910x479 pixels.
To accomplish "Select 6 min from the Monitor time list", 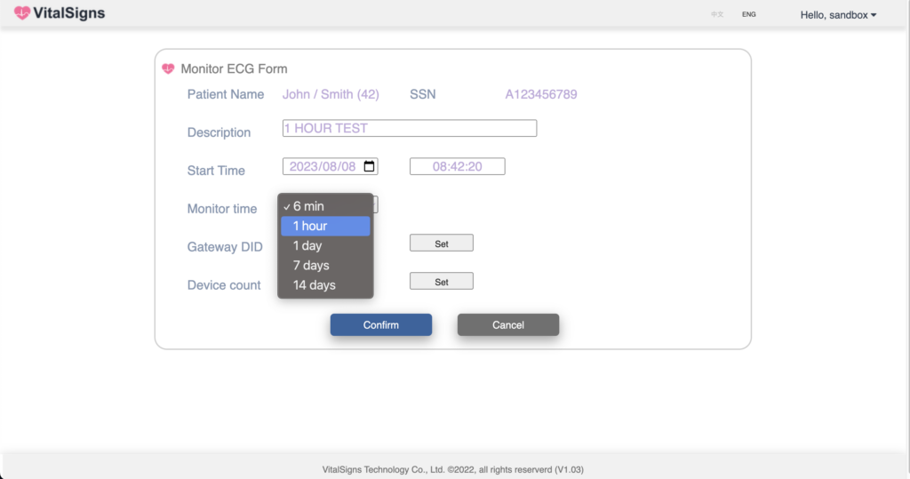I will [325, 206].
